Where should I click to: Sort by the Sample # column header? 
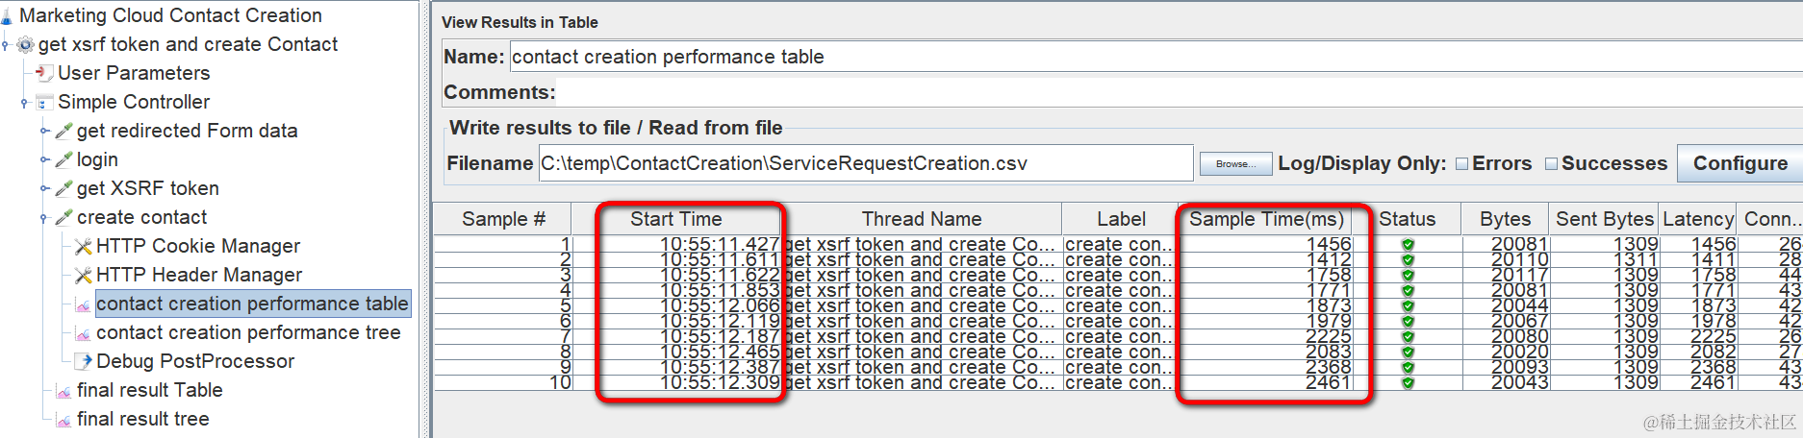(x=503, y=219)
